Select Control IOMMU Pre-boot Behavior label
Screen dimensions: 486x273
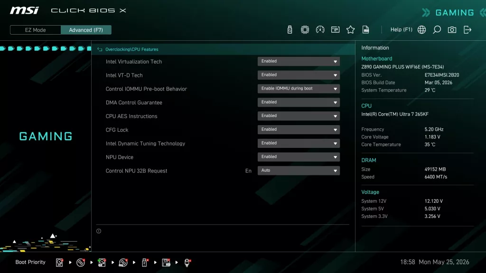coord(146,89)
